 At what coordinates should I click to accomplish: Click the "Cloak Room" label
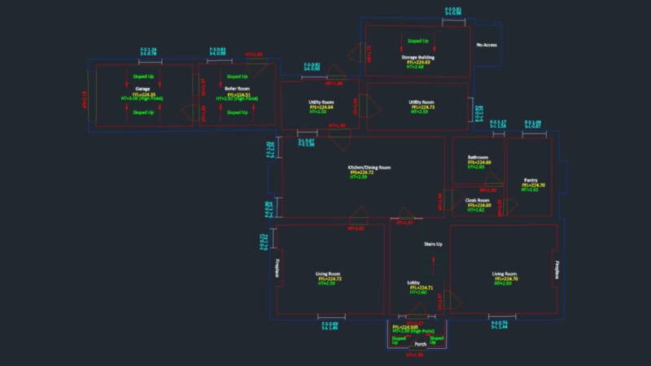477,200
